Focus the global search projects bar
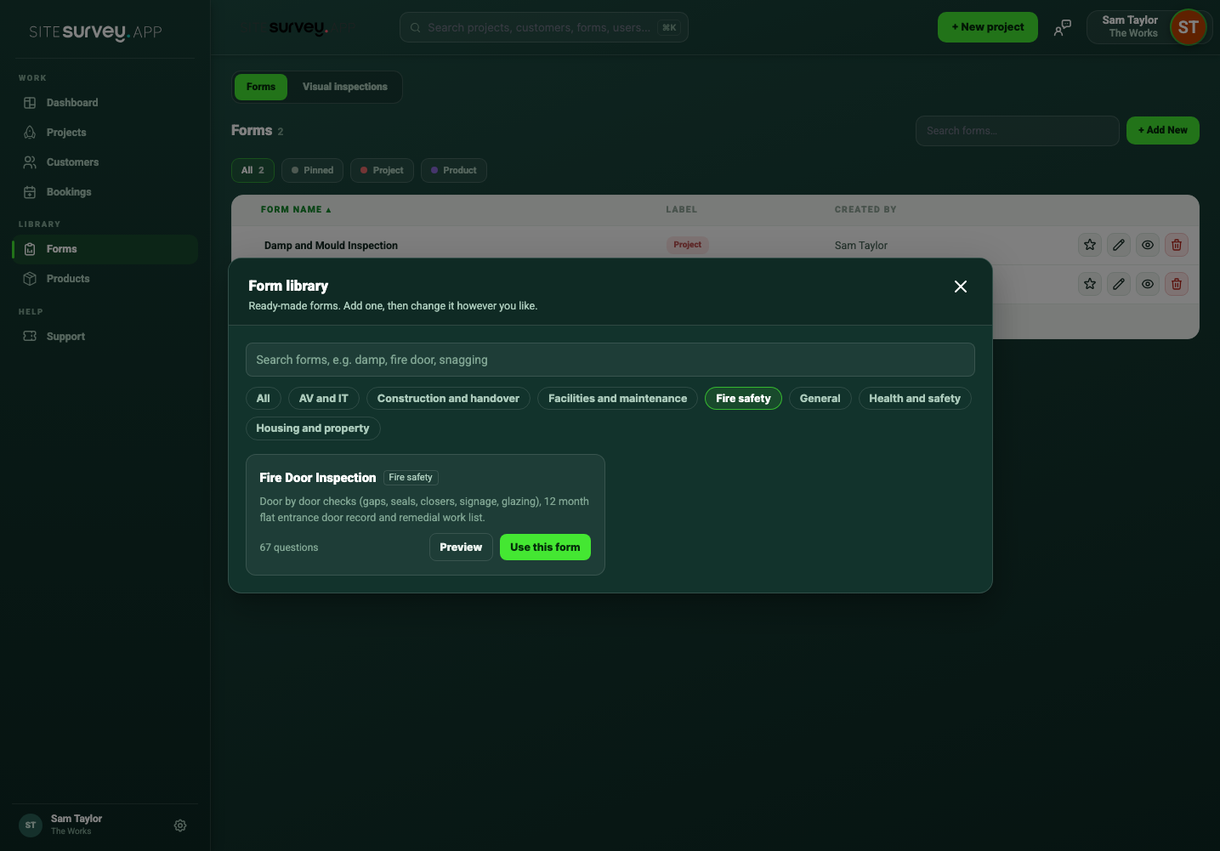This screenshot has height=851, width=1220. click(x=544, y=27)
